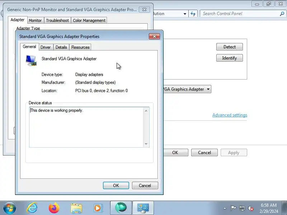Open the taskbar clock showing 6:58 AM
Screen dimensions: 287x215
(x=269, y=208)
